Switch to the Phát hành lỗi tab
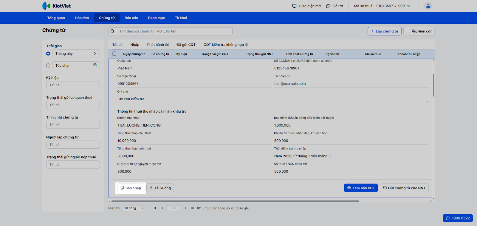Image resolution: width=477 pixels, height=226 pixels. pyautogui.click(x=158, y=45)
